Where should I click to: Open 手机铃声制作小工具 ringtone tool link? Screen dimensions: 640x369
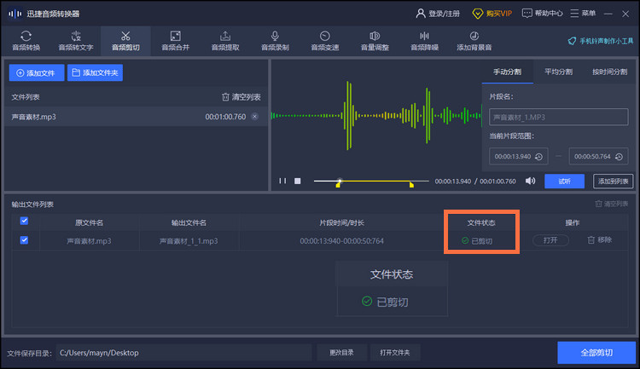pyautogui.click(x=601, y=41)
